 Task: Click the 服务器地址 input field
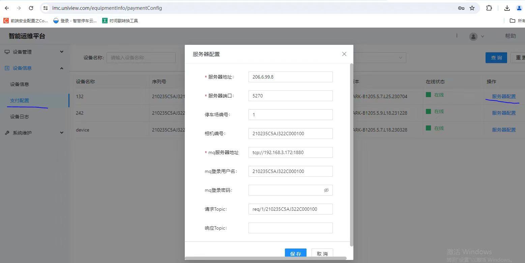pyautogui.click(x=290, y=77)
